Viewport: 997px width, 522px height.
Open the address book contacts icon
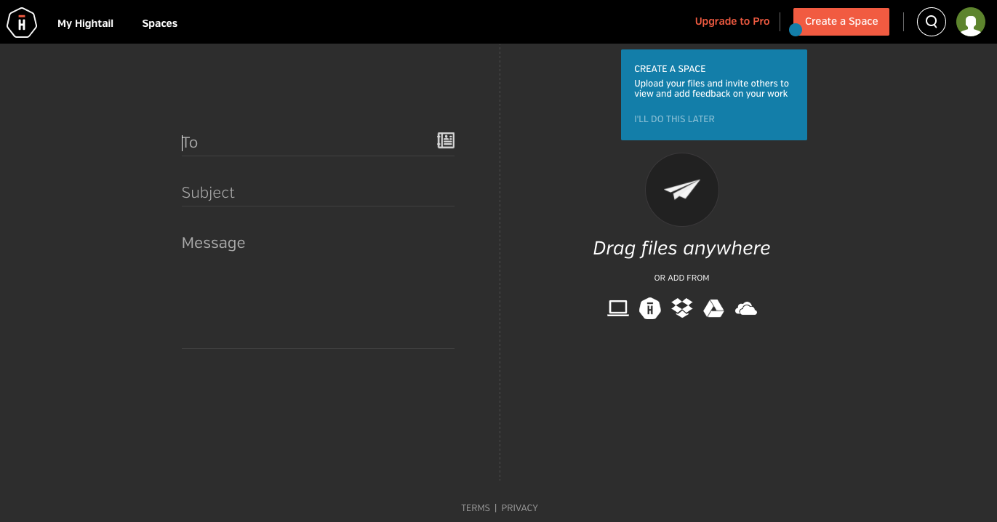coord(446,140)
